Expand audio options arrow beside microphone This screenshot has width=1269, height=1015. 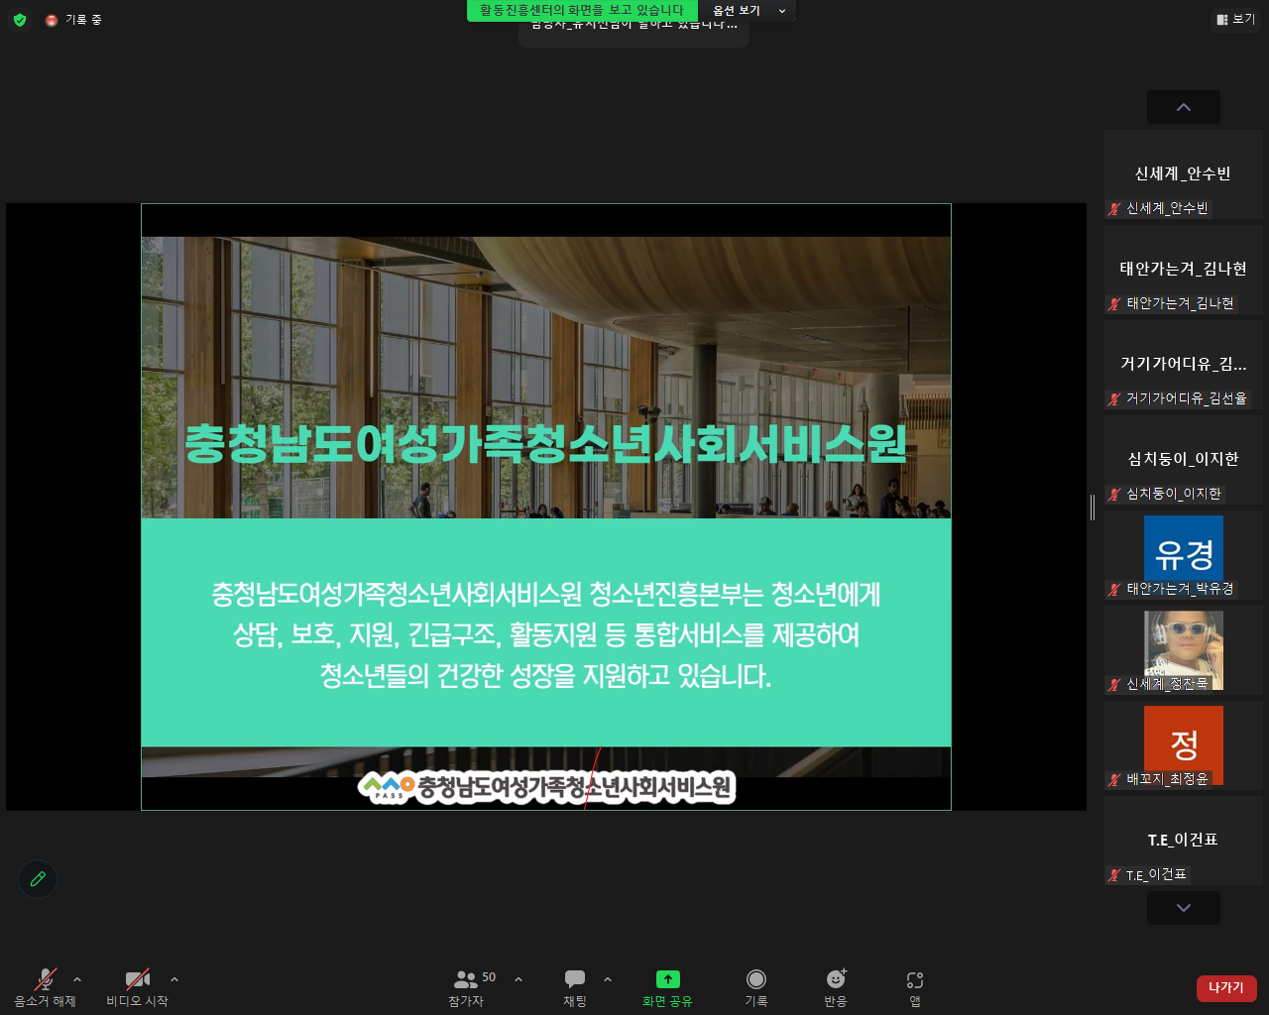[77, 979]
